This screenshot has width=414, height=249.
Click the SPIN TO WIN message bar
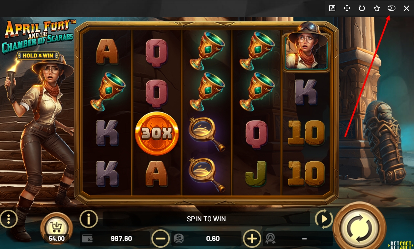[206, 219]
